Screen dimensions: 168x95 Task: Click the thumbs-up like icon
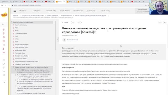(x=79, y=22)
